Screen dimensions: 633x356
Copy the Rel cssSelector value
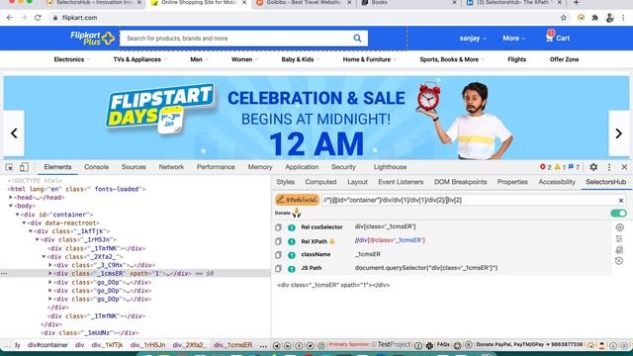point(278,227)
